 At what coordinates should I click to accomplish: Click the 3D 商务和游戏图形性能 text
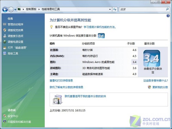96,68
